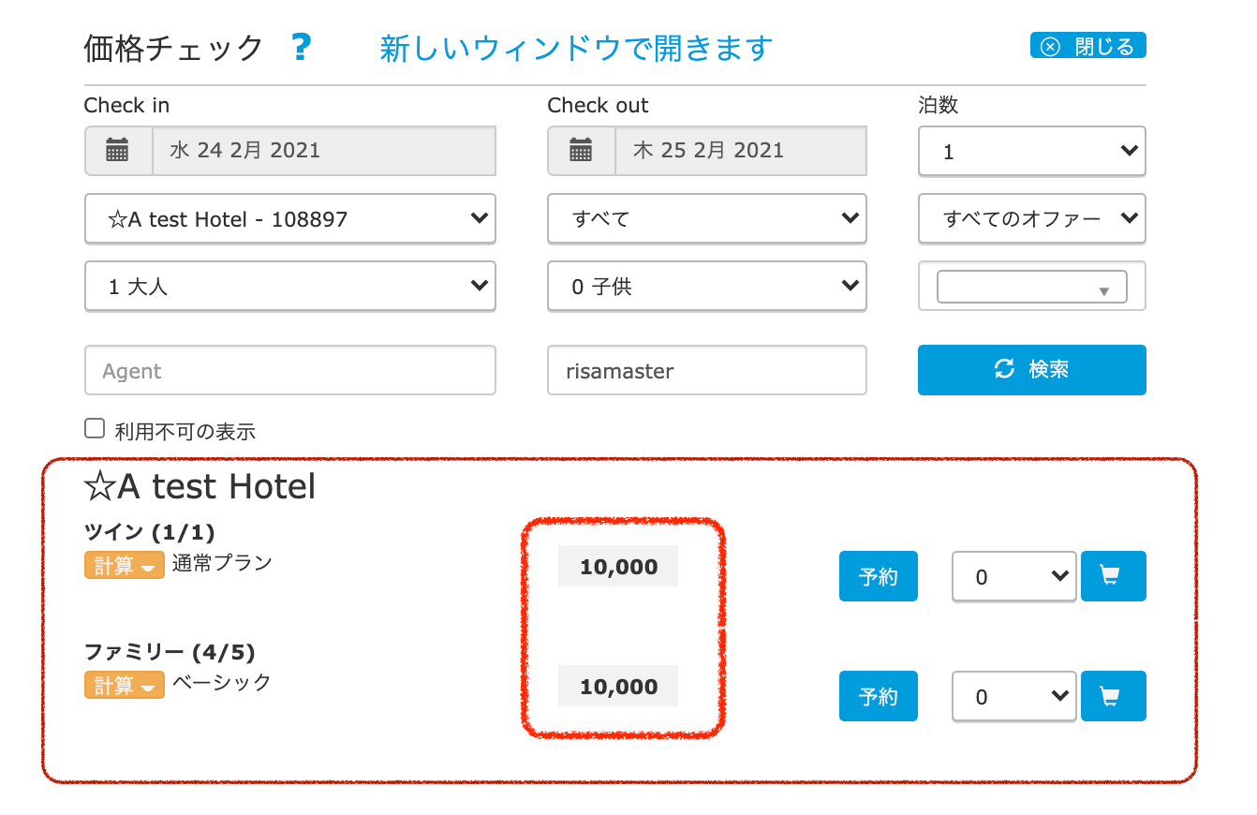Click the cart icon for ファミリー room
1257x815 pixels.
(1113, 696)
